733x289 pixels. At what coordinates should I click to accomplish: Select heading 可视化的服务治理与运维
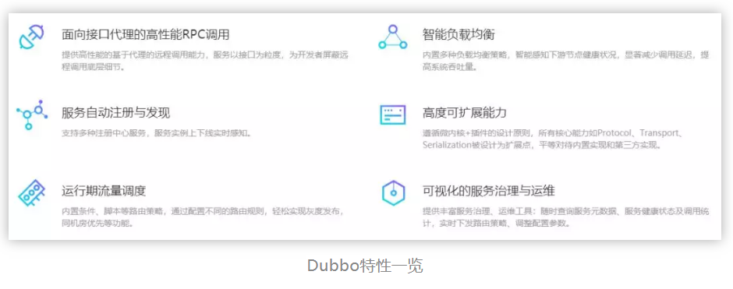tap(488, 191)
